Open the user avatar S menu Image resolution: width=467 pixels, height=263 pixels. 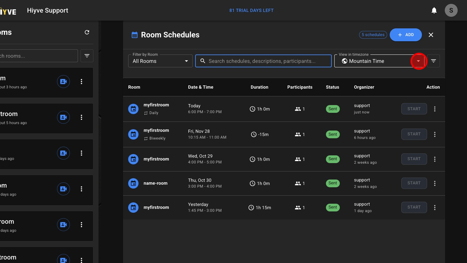pyautogui.click(x=451, y=10)
